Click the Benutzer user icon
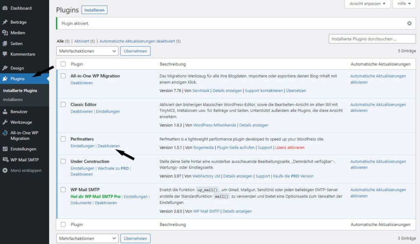This screenshot has width=420, height=244. pos(5,112)
